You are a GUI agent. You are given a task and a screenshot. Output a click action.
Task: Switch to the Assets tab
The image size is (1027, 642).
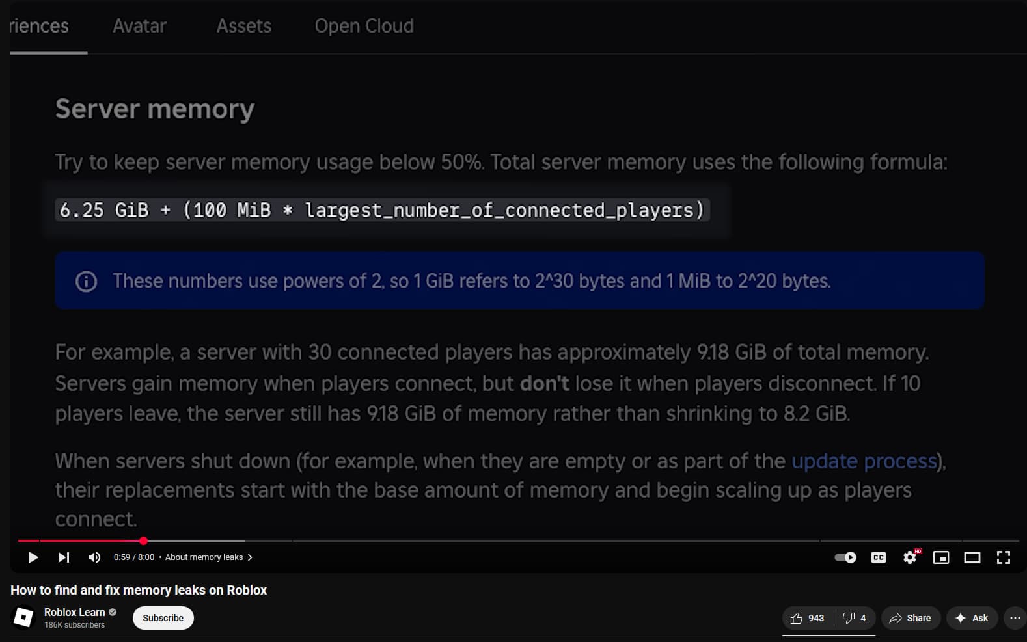pos(244,26)
